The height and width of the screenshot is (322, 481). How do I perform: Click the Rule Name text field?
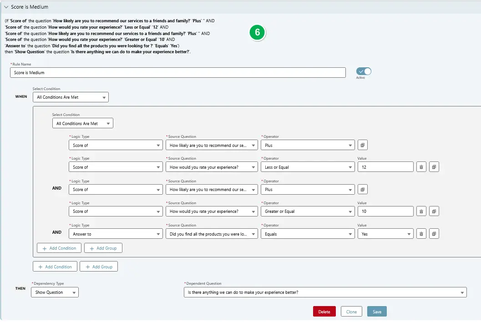177,72
